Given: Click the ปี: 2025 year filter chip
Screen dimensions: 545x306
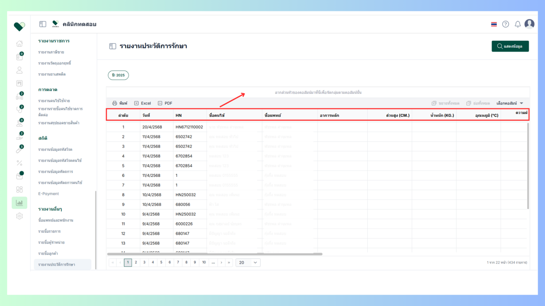Looking at the screenshot, I should pos(118,75).
